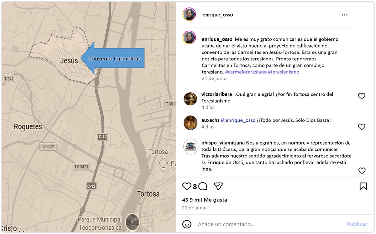The height and width of the screenshot is (234, 376).
Task: Like auxachs's comment
Action: pyautogui.click(x=362, y=127)
